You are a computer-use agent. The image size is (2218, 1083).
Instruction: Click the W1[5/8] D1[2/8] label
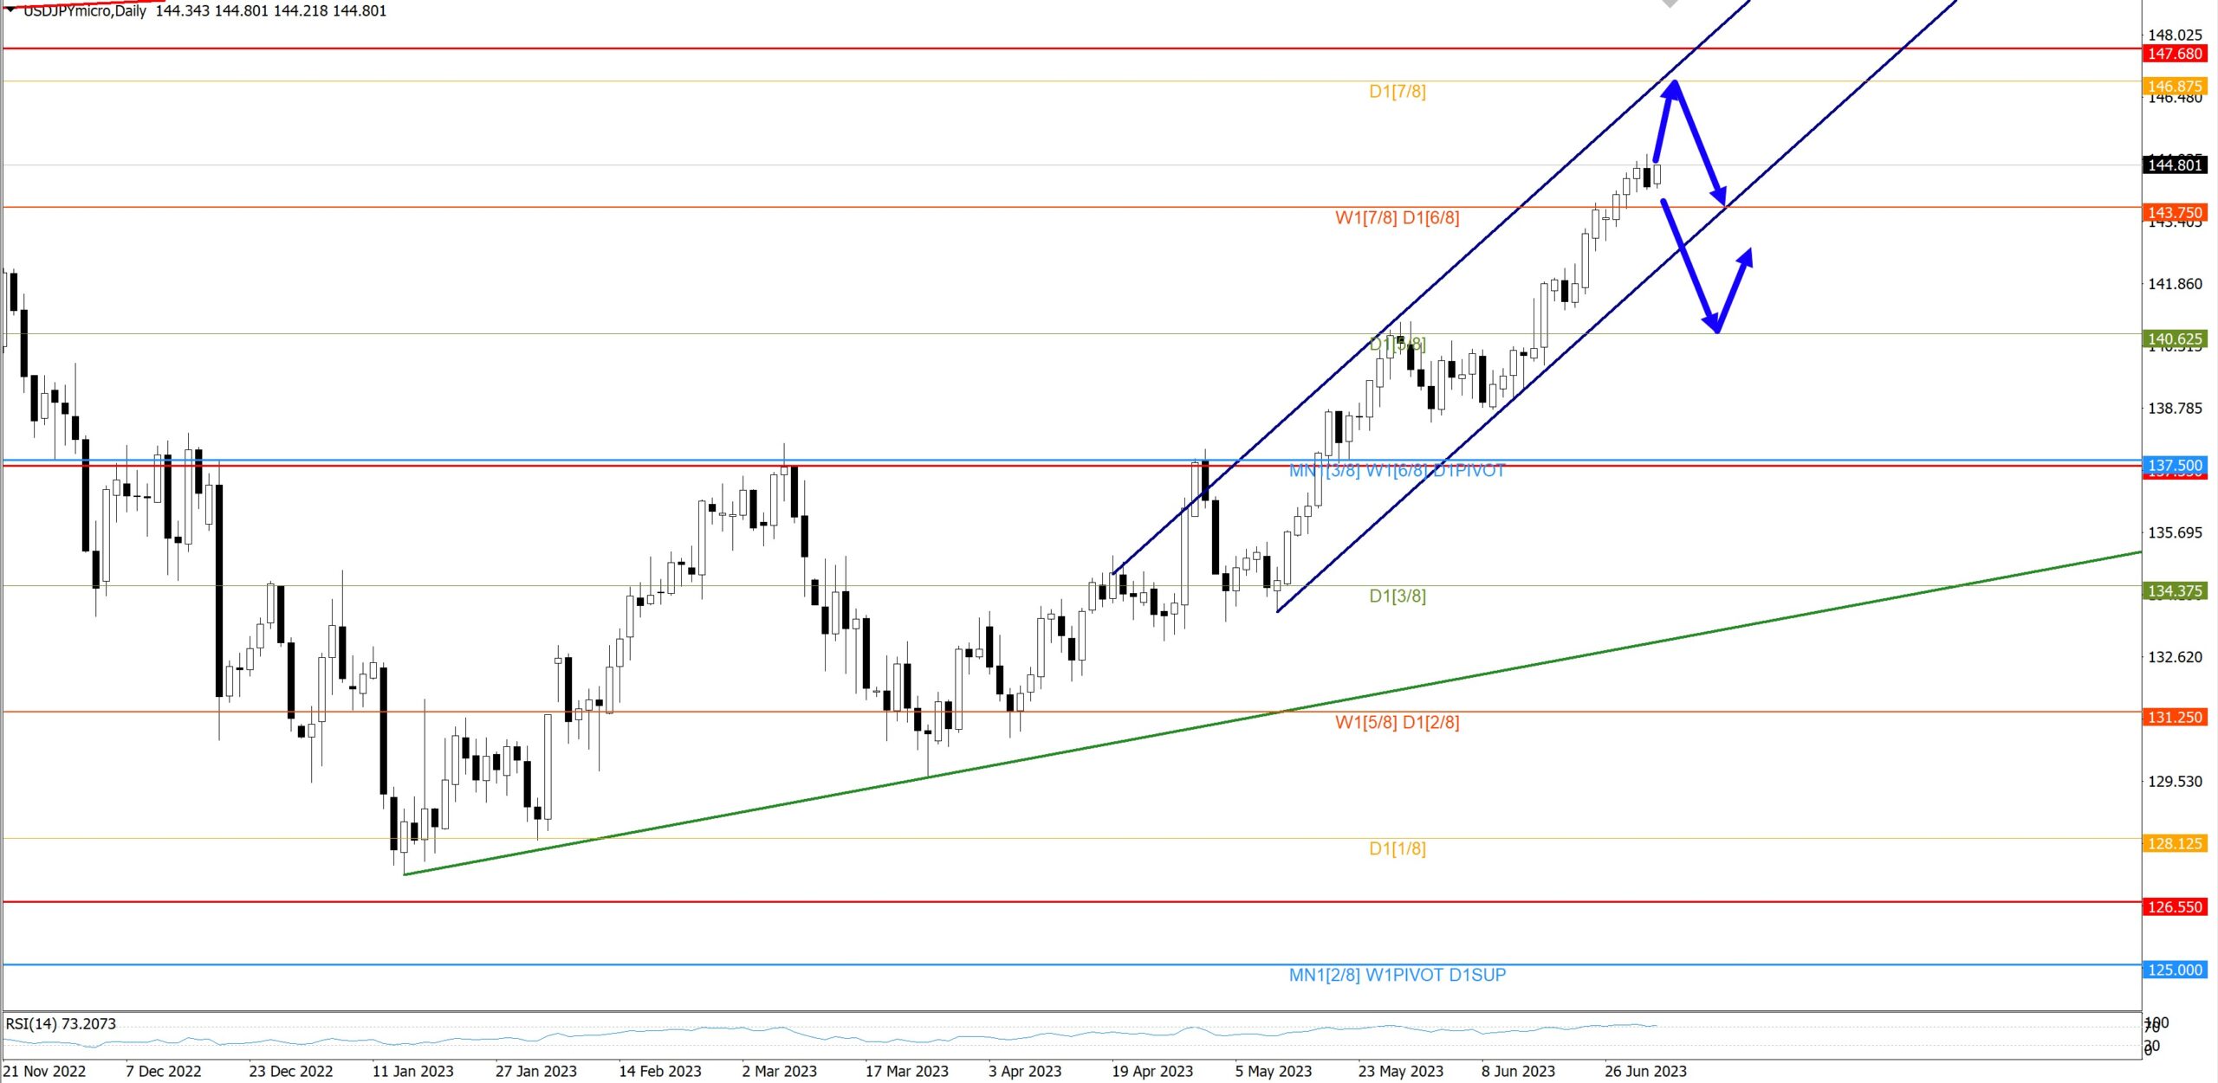[1397, 722]
